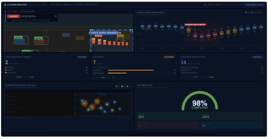The image size is (268, 139).
Task: Click the WKR worker detection marker
Action: click(120, 36)
